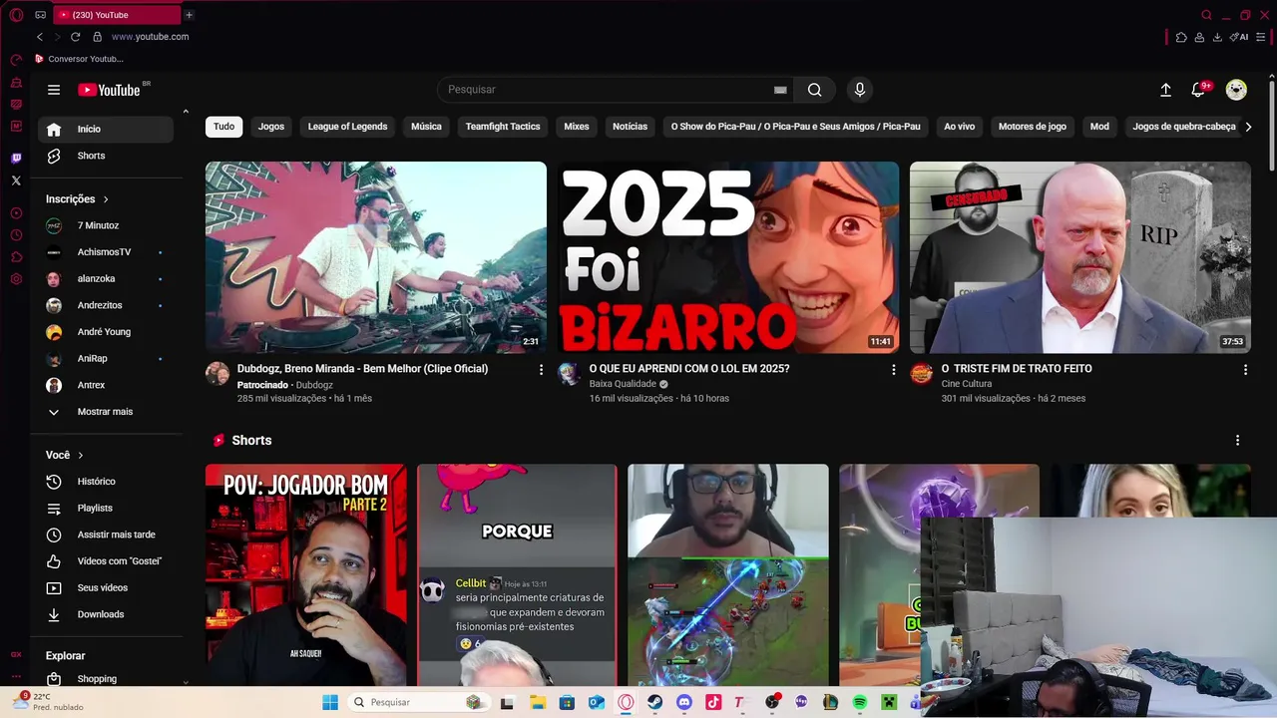Open Vídeos com "Gostei"
This screenshot has width=1277, height=718.
point(106,561)
